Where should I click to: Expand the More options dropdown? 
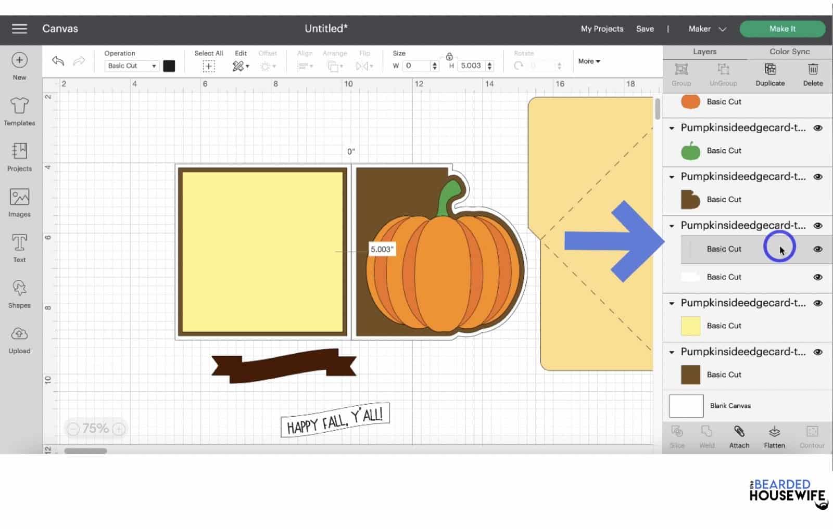[588, 61]
